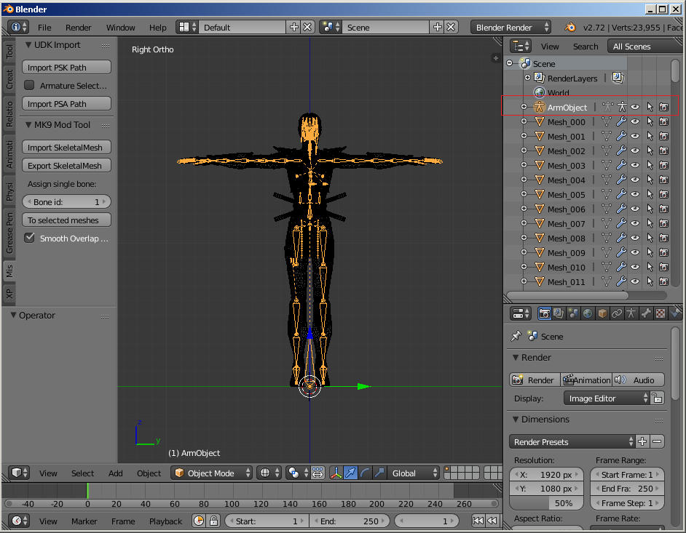The height and width of the screenshot is (533, 686).
Task: Click the Timeline editor type icon
Action: point(17,521)
